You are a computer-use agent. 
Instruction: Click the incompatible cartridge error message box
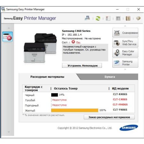tap(85, 53)
